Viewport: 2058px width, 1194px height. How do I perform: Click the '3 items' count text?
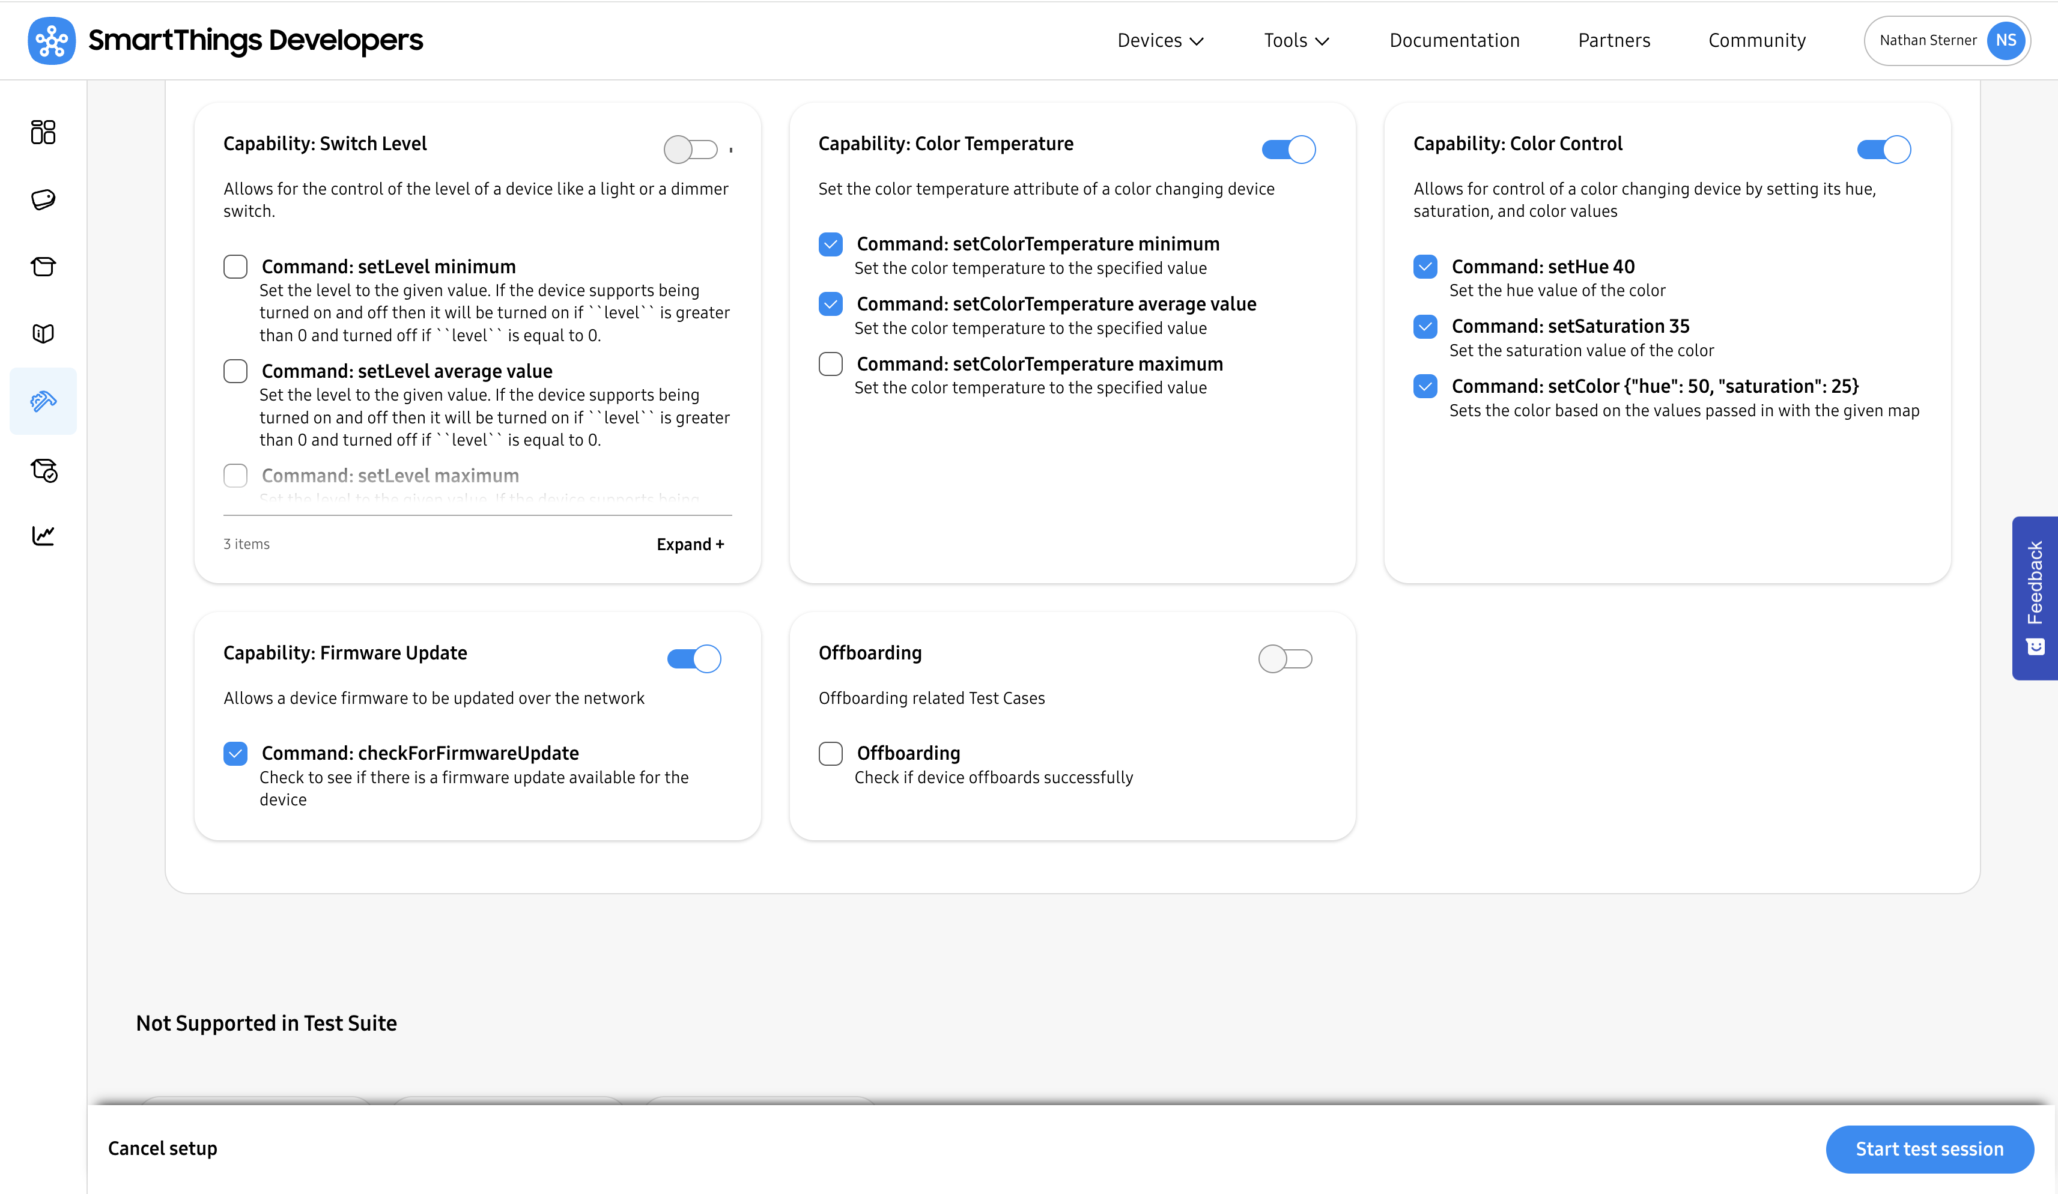point(247,544)
